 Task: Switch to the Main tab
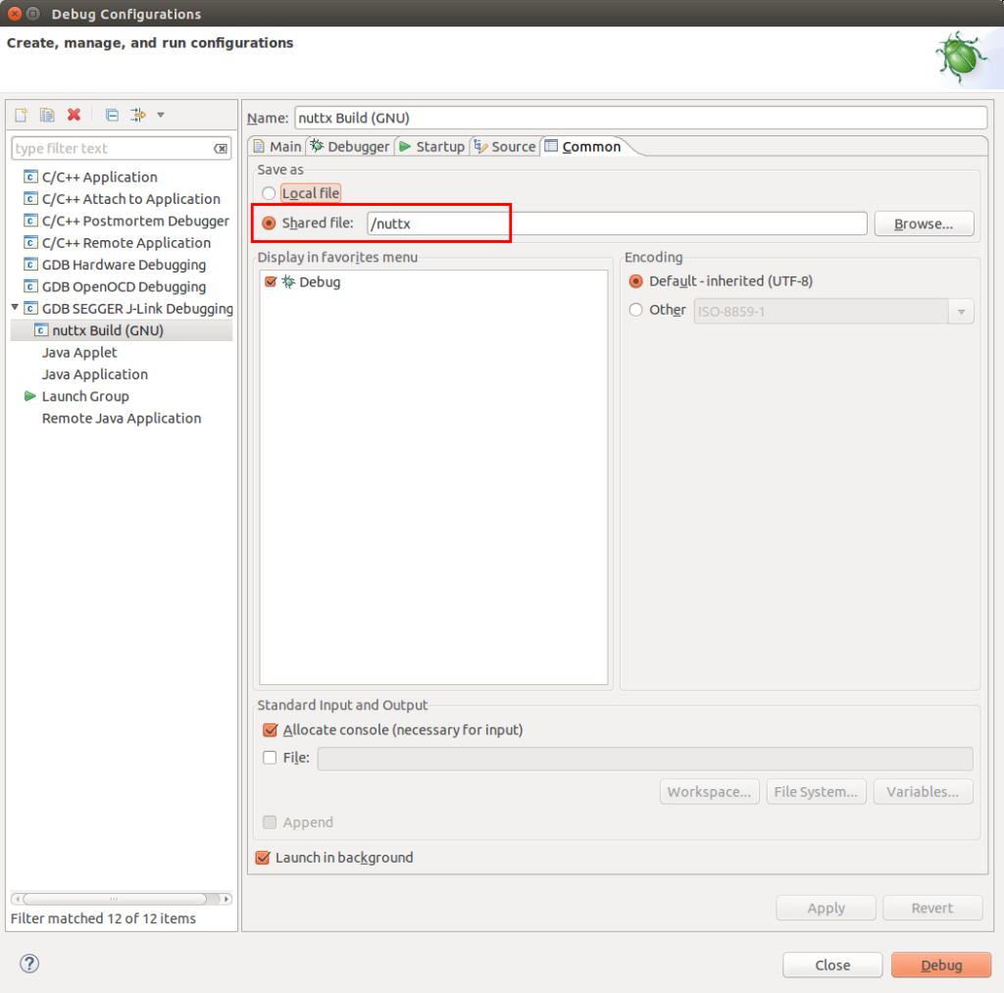277,147
